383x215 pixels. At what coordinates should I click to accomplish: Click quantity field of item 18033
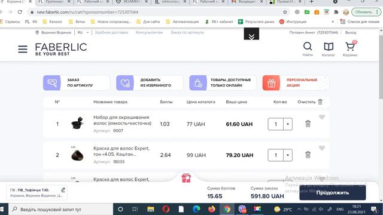pos(275,155)
